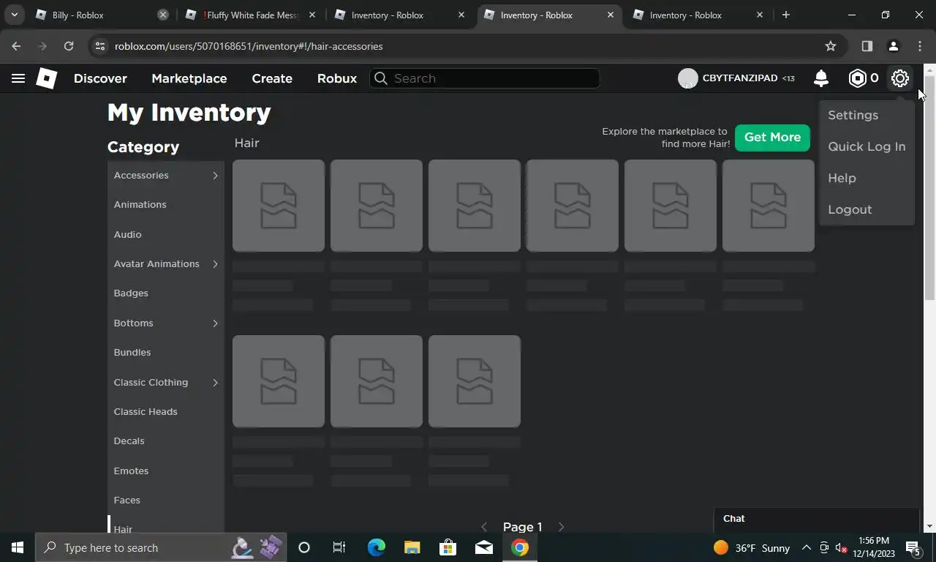
Task: Open the Chrome profile icon
Action: [x=893, y=46]
